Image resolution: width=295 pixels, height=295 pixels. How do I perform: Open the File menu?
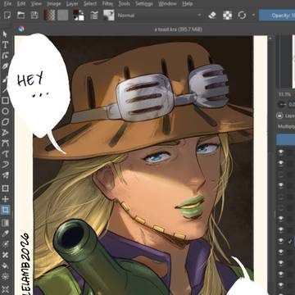7,4
